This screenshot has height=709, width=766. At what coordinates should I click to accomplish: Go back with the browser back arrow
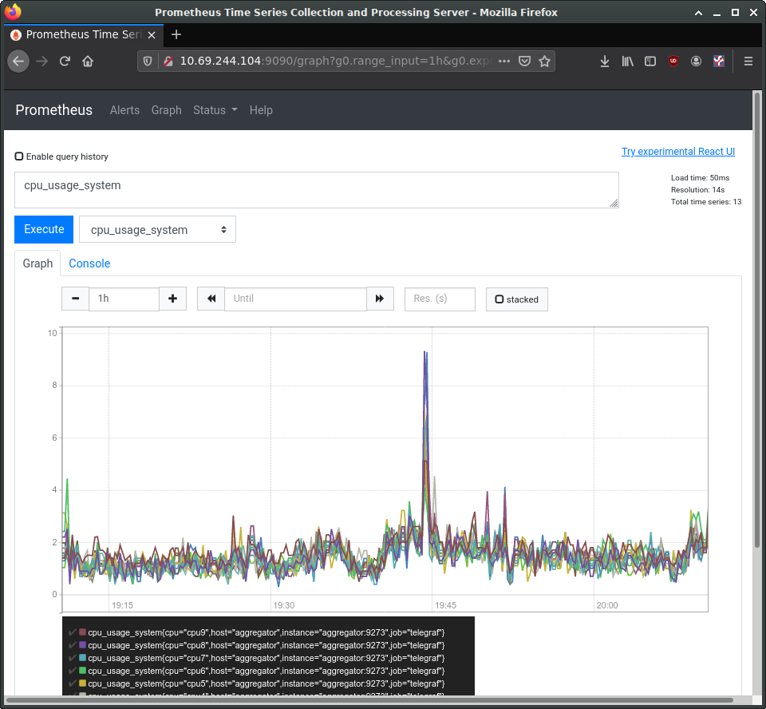[18, 61]
